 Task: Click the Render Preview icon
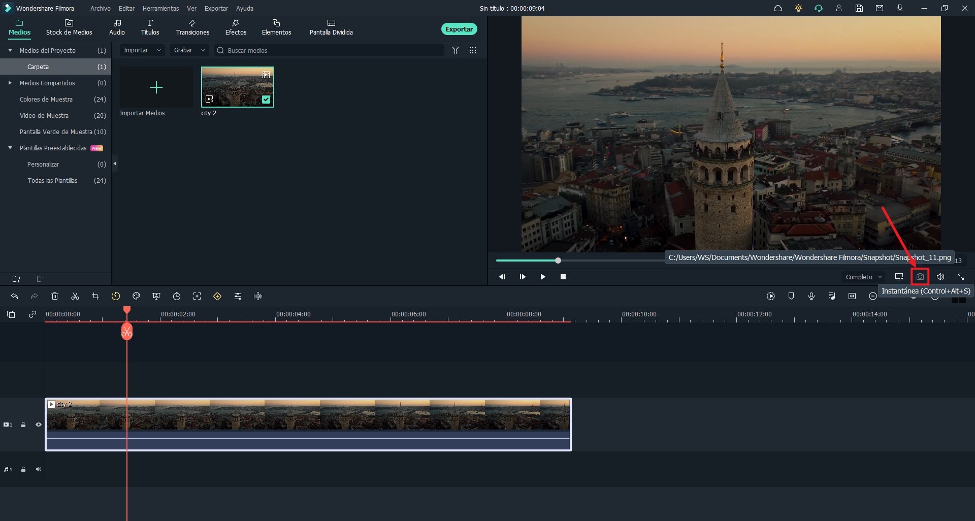[x=771, y=296]
